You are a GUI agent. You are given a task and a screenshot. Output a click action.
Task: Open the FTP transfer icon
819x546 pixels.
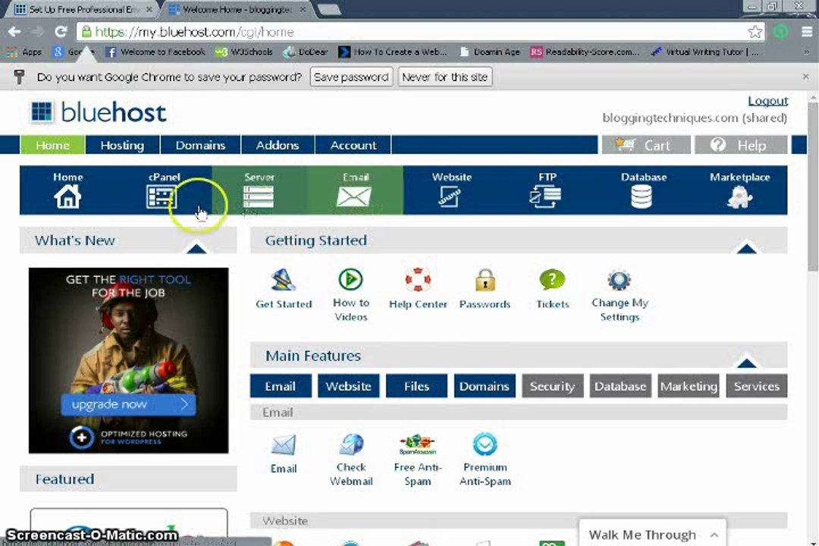point(546,197)
